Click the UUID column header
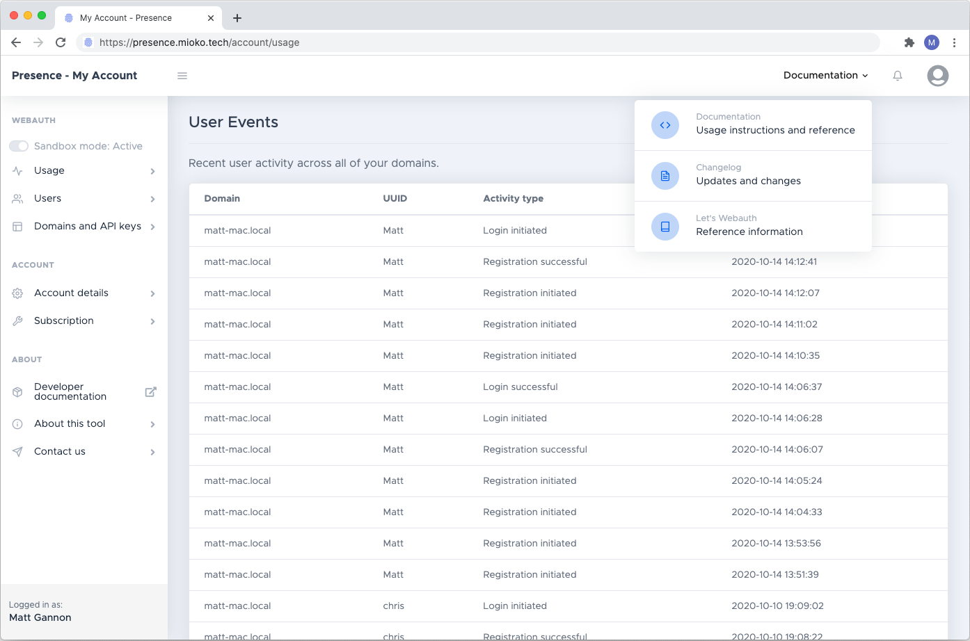970x641 pixels. (x=395, y=199)
